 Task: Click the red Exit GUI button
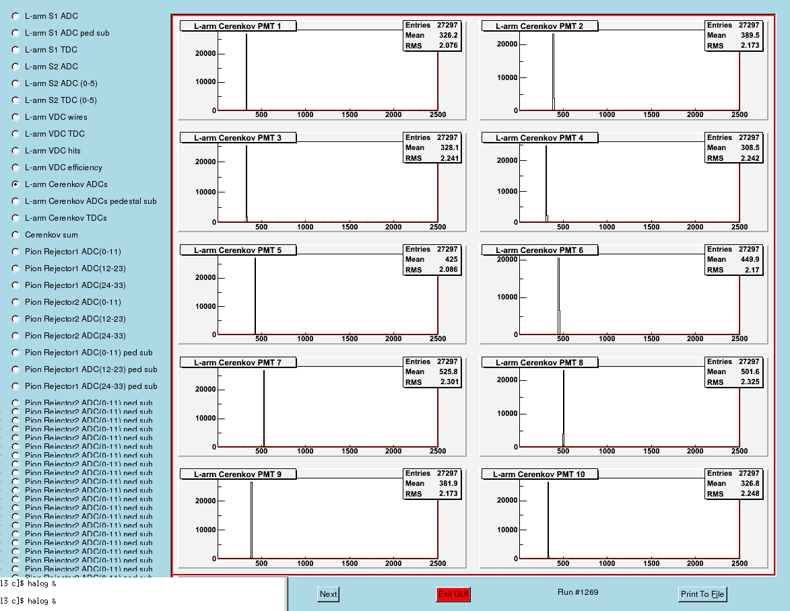(453, 594)
